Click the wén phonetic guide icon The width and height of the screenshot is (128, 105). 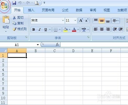click(84, 30)
